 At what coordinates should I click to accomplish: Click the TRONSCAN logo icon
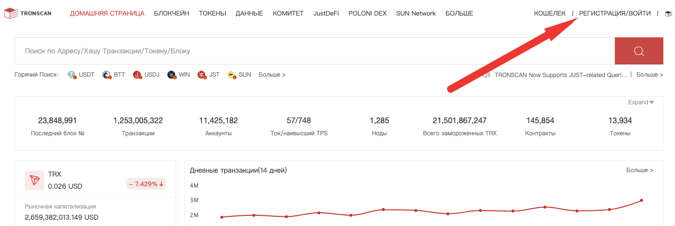[11, 14]
